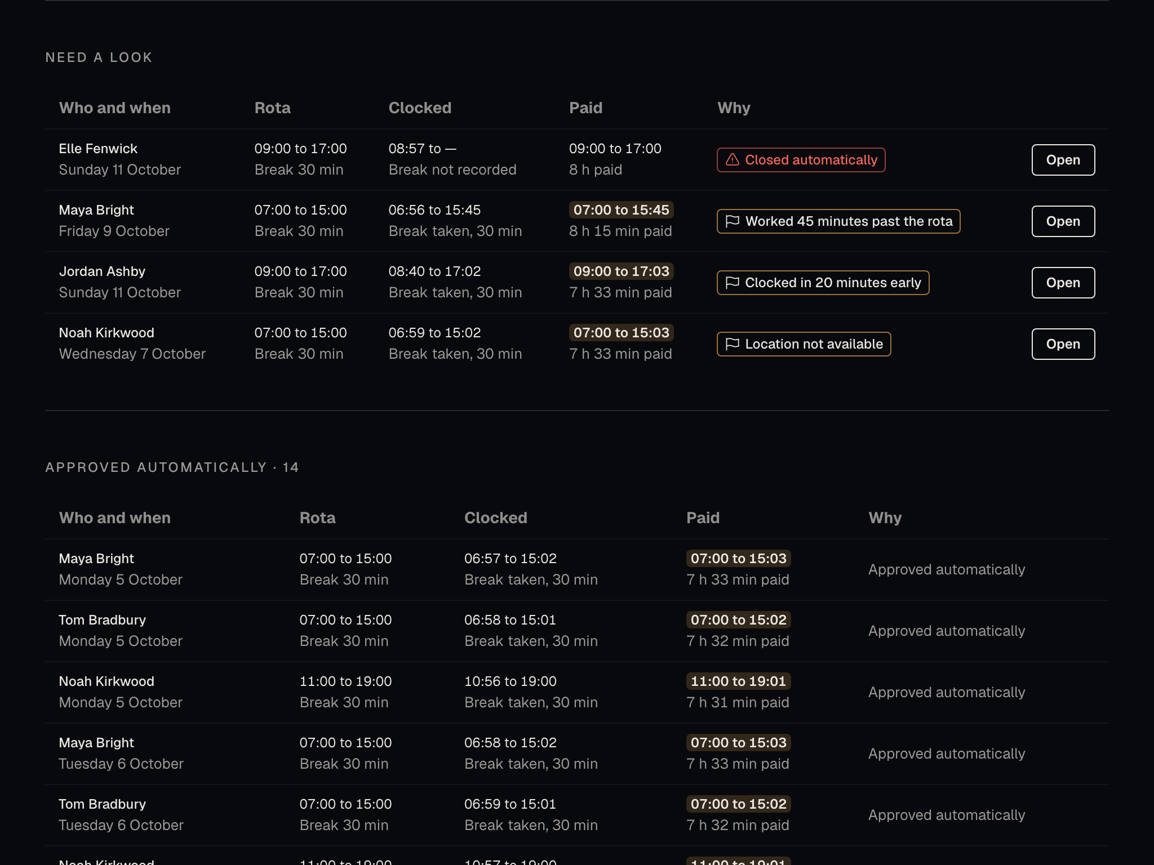Click flag icon beside Location not available
This screenshot has height=865, width=1154.
(x=732, y=344)
